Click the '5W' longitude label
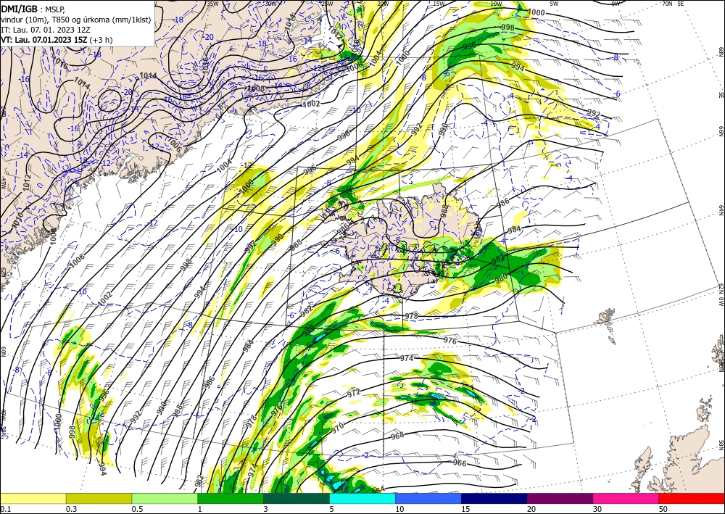 point(555,4)
